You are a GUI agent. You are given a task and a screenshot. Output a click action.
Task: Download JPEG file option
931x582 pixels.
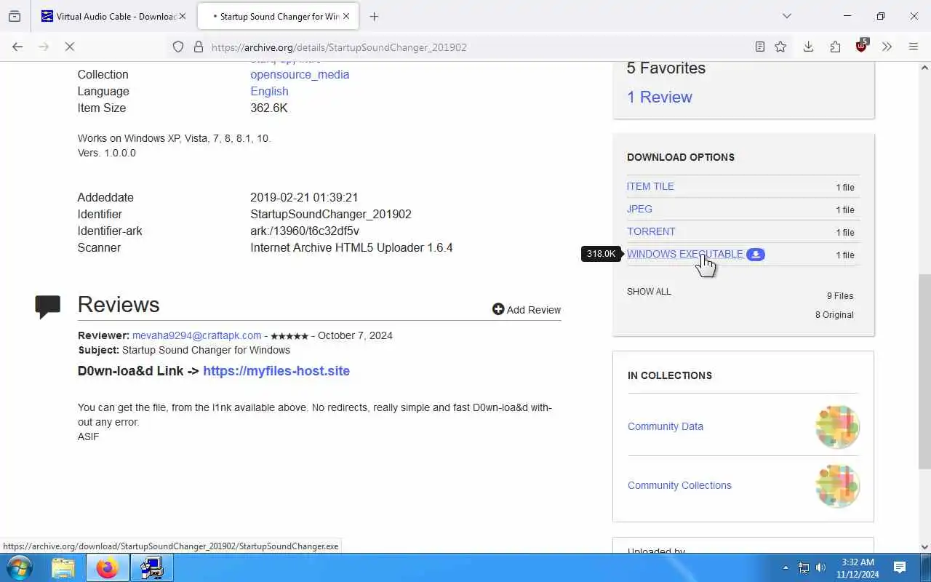[639, 209]
